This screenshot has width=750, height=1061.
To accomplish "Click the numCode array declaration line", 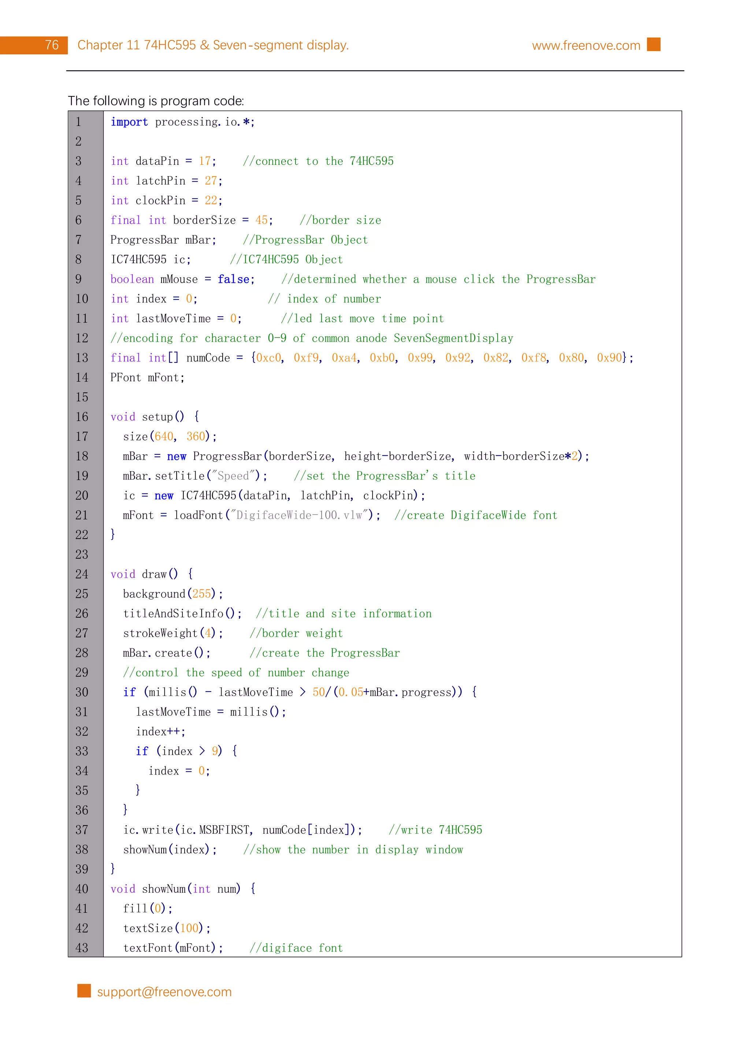I will pos(372,358).
